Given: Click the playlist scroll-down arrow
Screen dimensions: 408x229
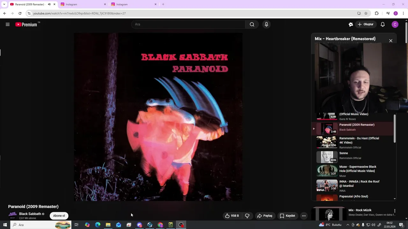Looking at the screenshot, I should (395, 199).
